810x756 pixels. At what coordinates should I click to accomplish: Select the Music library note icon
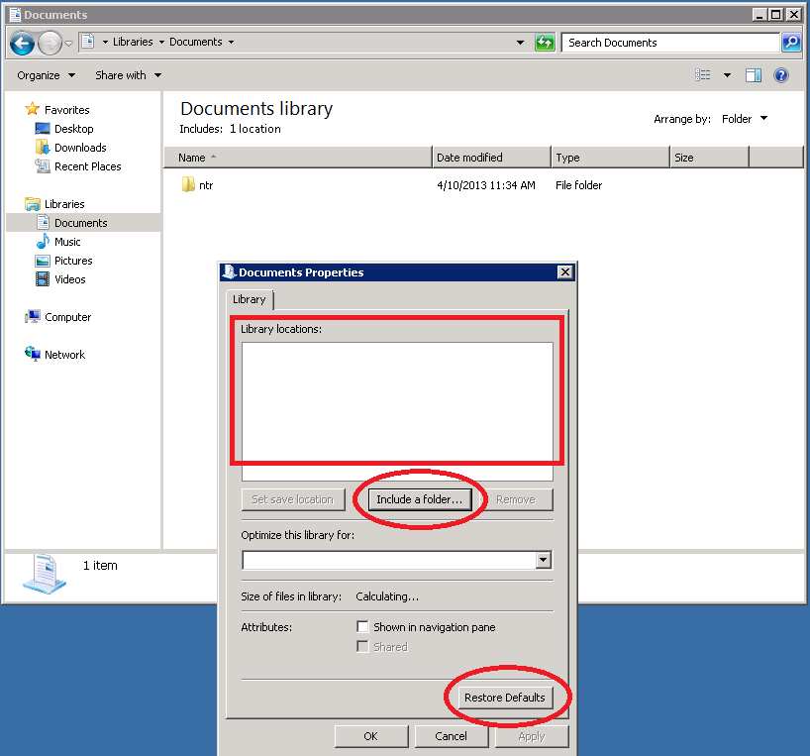[x=43, y=242]
